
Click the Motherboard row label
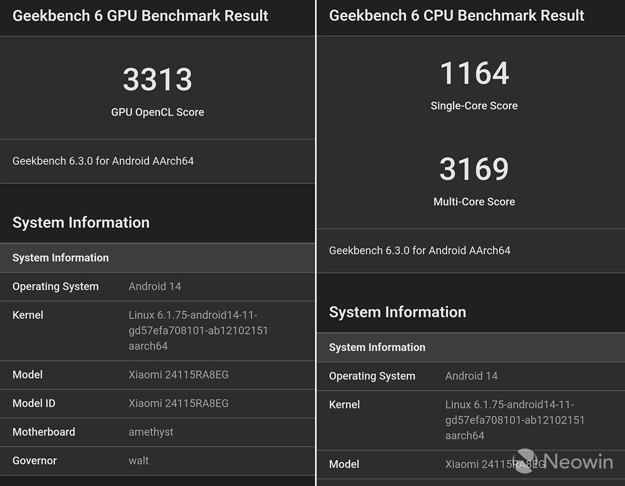(44, 432)
